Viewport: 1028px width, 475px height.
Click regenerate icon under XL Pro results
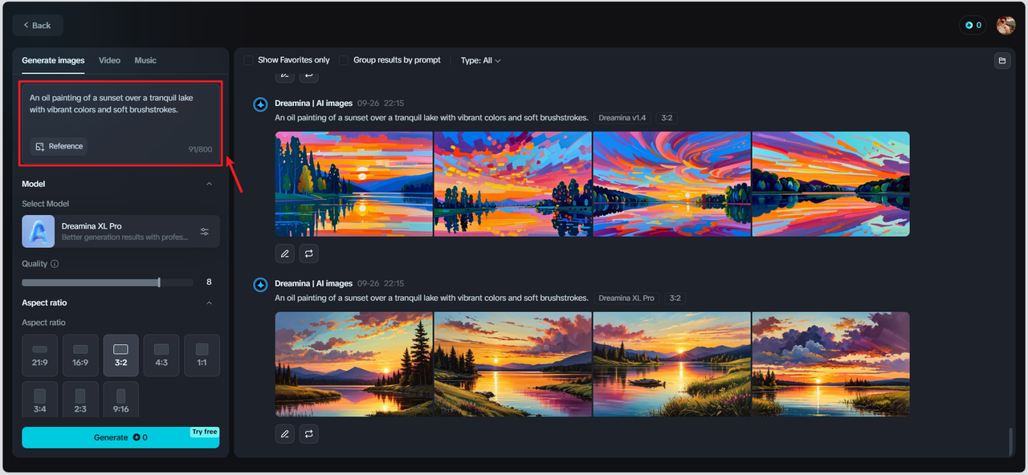(x=309, y=434)
